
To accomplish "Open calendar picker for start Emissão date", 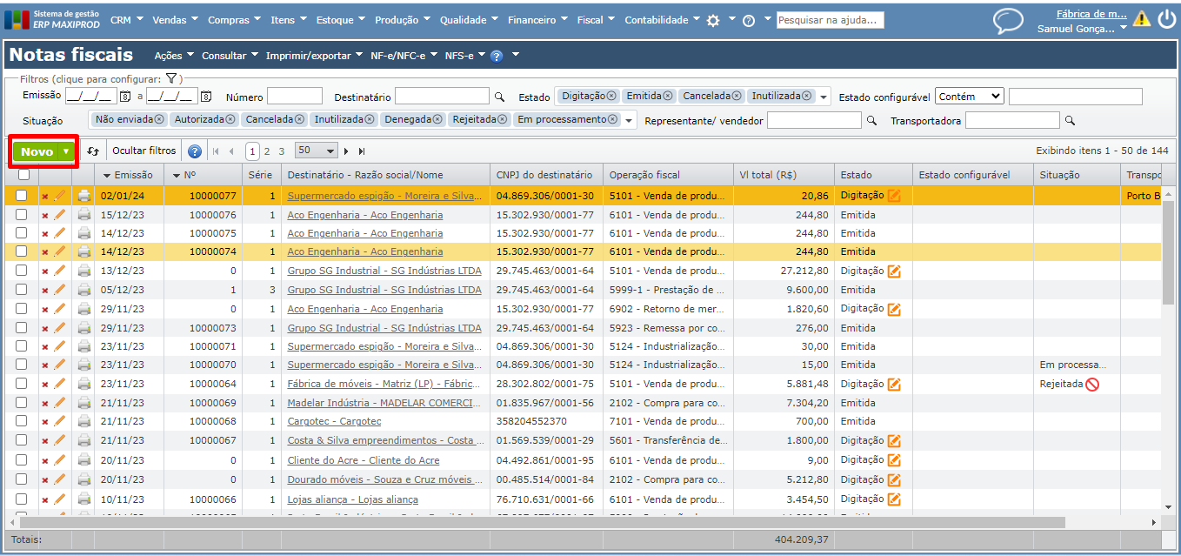I will coord(125,97).
